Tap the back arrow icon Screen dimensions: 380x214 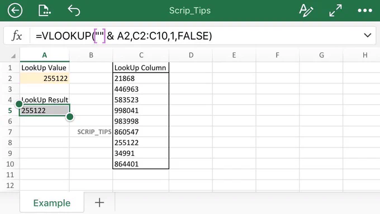click(x=15, y=11)
